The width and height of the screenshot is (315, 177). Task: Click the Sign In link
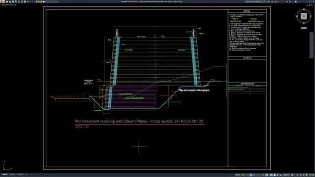[x=276, y=1]
